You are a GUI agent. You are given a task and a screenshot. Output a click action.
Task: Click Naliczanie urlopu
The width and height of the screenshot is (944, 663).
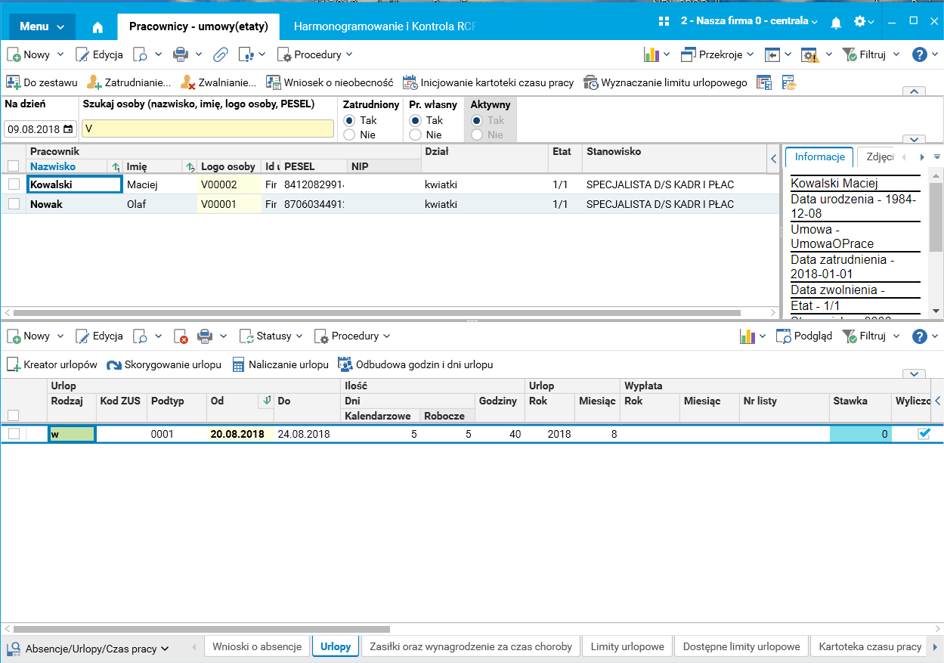click(x=280, y=364)
